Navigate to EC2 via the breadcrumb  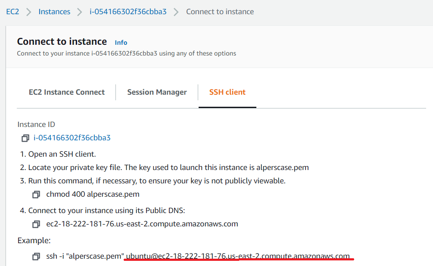coord(12,12)
